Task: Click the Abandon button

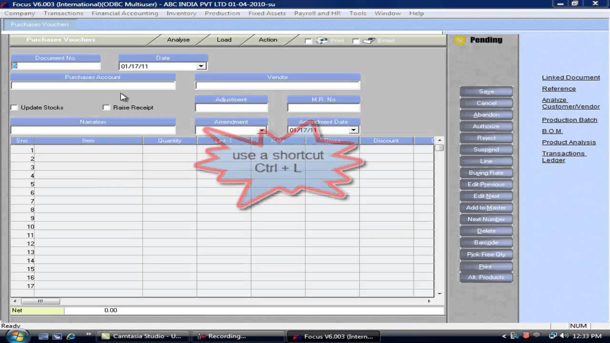Action: pos(486,115)
